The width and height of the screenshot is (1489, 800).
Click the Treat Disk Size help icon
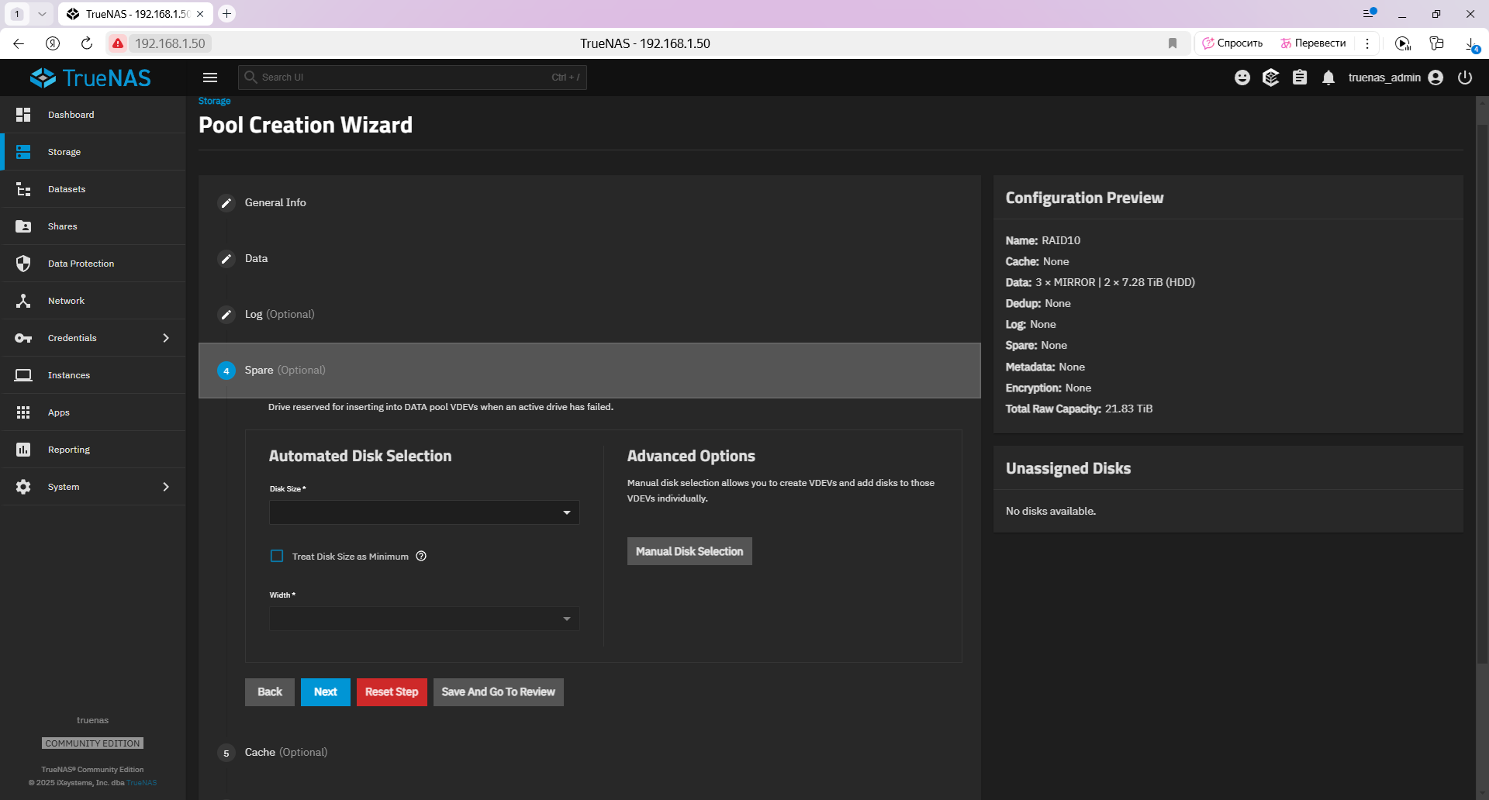pyautogui.click(x=421, y=556)
